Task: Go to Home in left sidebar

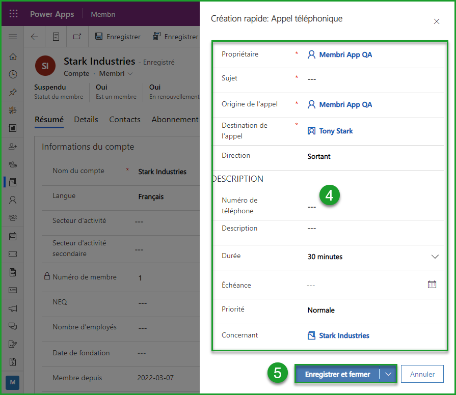Action: [13, 57]
